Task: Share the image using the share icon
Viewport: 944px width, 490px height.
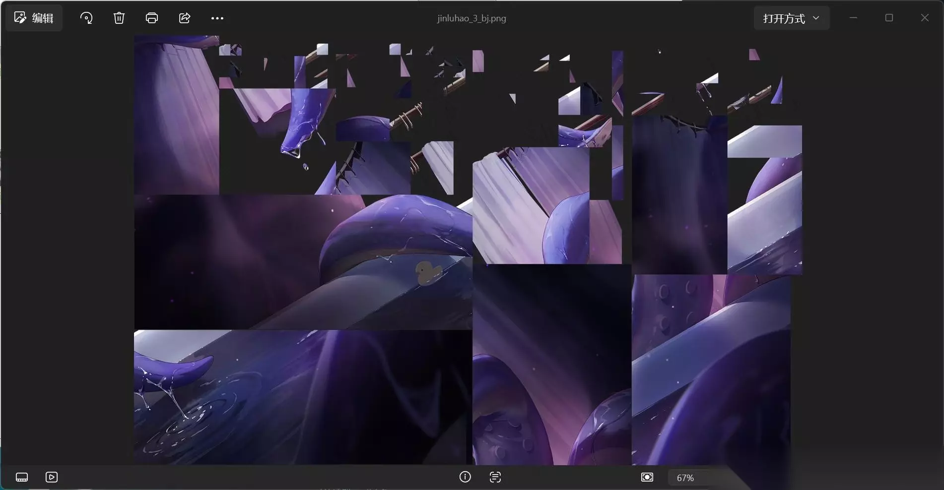Action: point(185,18)
